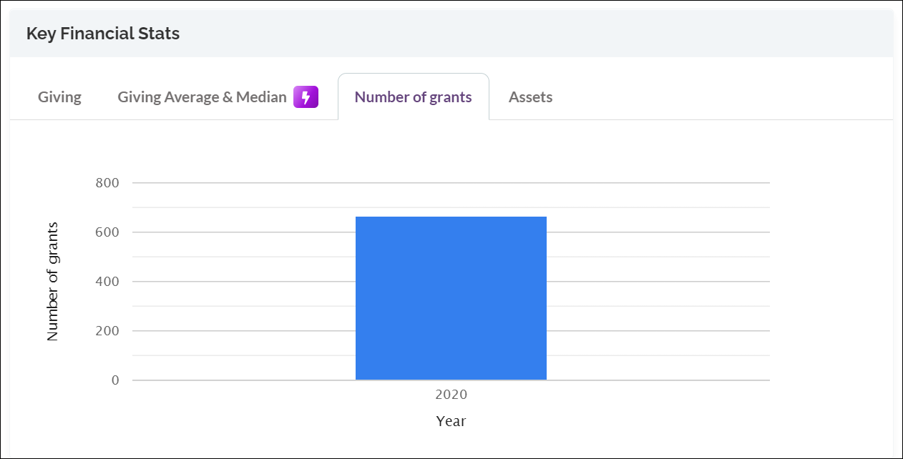Select the Number of grants tab
The image size is (903, 459).
[413, 97]
